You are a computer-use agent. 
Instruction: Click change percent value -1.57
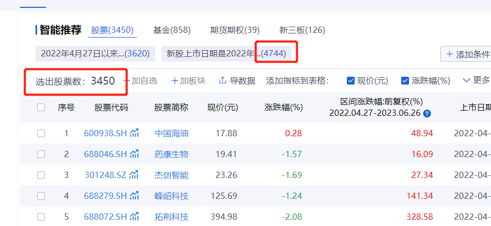(x=292, y=154)
